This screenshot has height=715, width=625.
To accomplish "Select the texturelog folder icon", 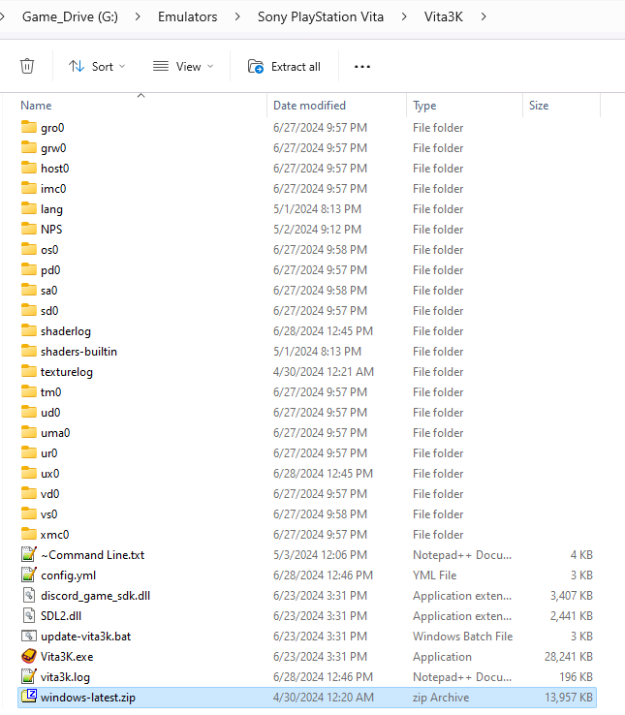I will pos(29,371).
